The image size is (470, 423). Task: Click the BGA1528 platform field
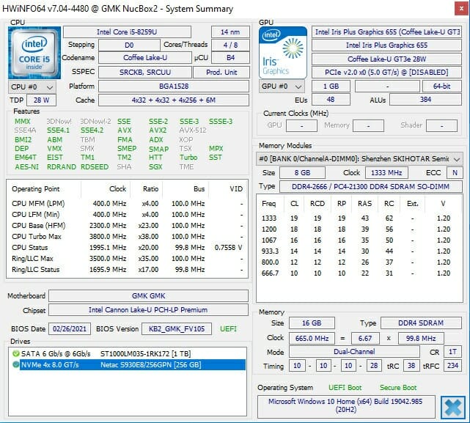click(174, 87)
